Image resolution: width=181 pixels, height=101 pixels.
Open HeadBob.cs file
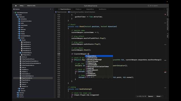25,70
